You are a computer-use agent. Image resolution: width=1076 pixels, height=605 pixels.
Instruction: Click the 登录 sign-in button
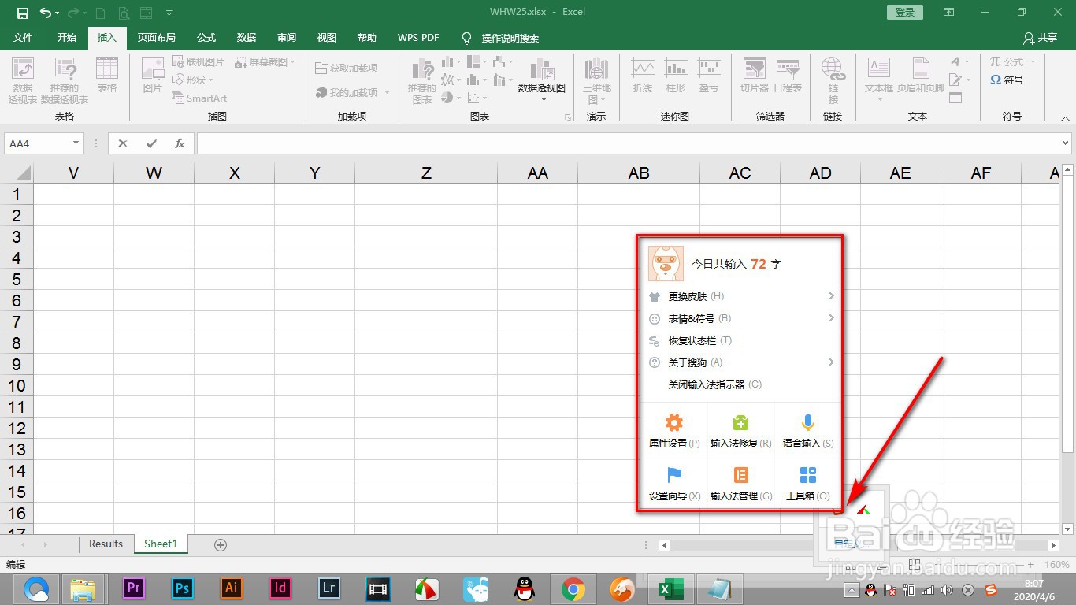(903, 12)
